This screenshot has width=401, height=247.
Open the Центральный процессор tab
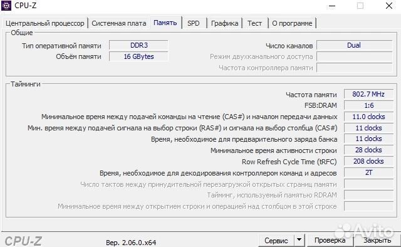(x=45, y=23)
